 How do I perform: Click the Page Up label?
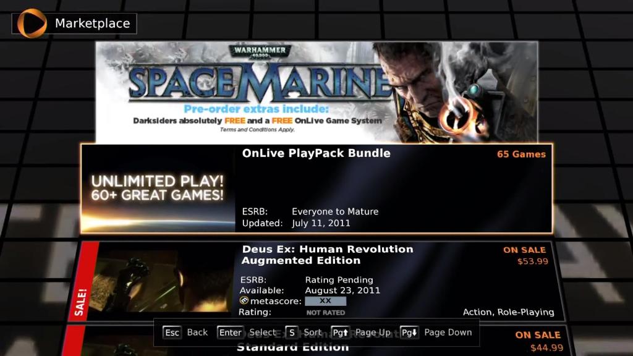tap(373, 333)
